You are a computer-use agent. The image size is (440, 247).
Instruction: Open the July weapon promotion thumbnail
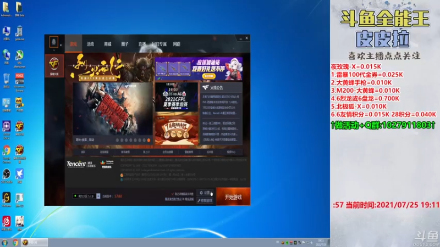176,130
